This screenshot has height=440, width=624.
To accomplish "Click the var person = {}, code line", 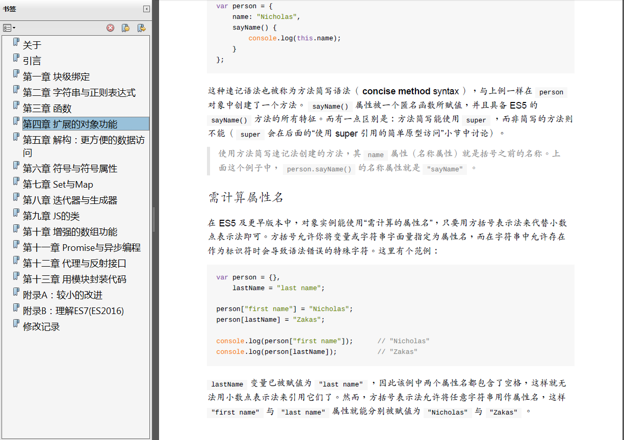I will (248, 277).
